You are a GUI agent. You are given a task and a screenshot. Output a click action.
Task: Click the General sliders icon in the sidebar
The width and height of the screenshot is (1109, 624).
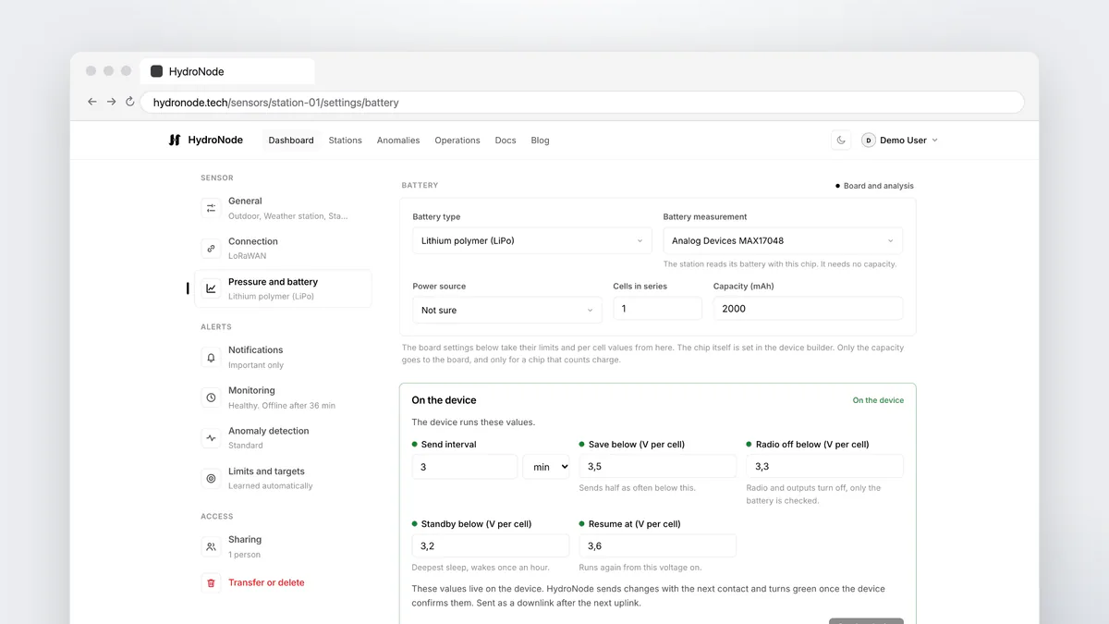pos(211,208)
